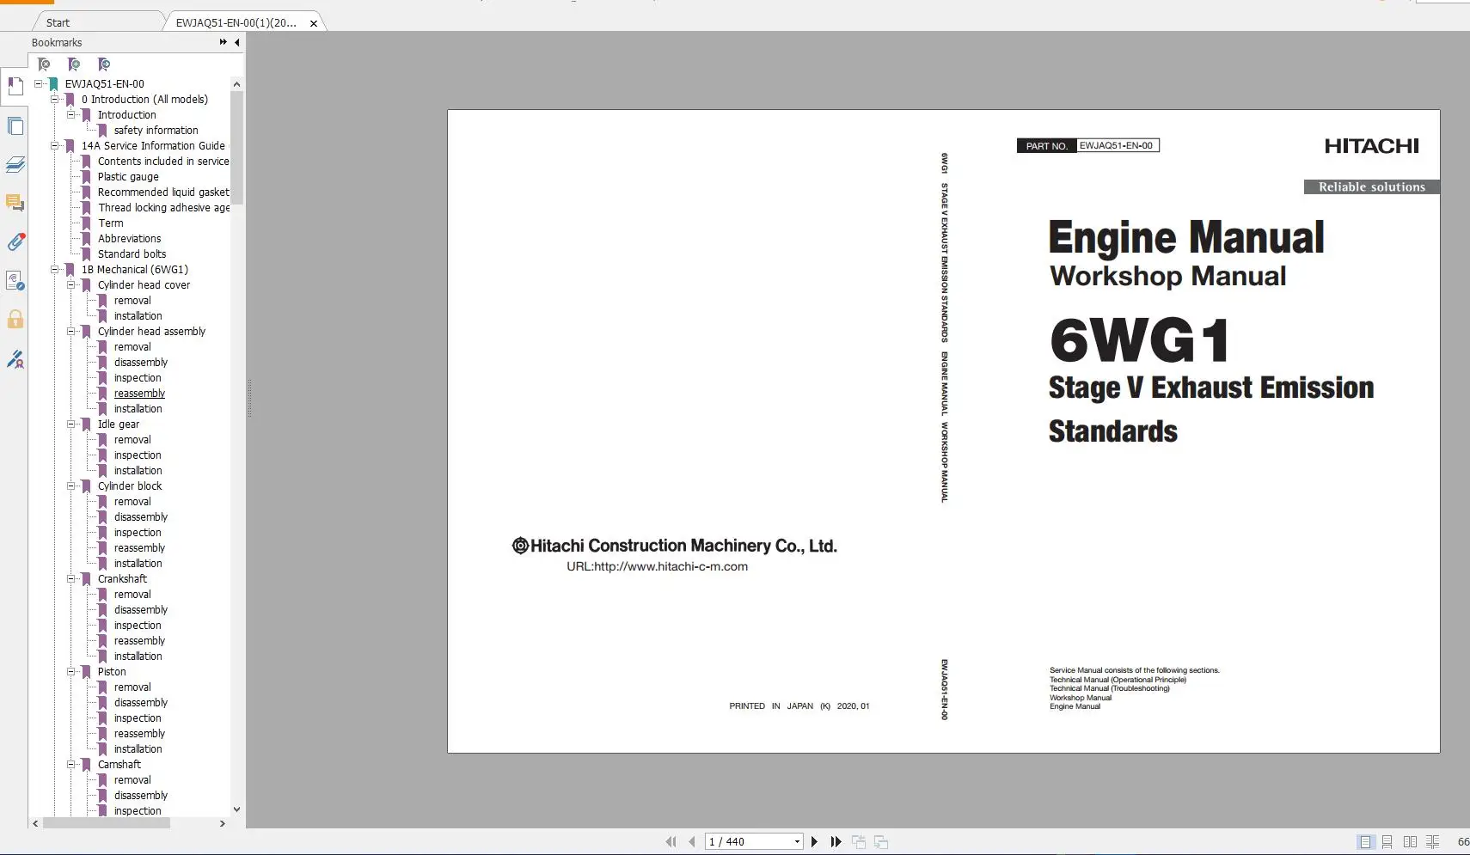This screenshot has width=1470, height=855.
Task: Select the EWJAQ51-EN-00(1) document tab
Action: pos(236,23)
